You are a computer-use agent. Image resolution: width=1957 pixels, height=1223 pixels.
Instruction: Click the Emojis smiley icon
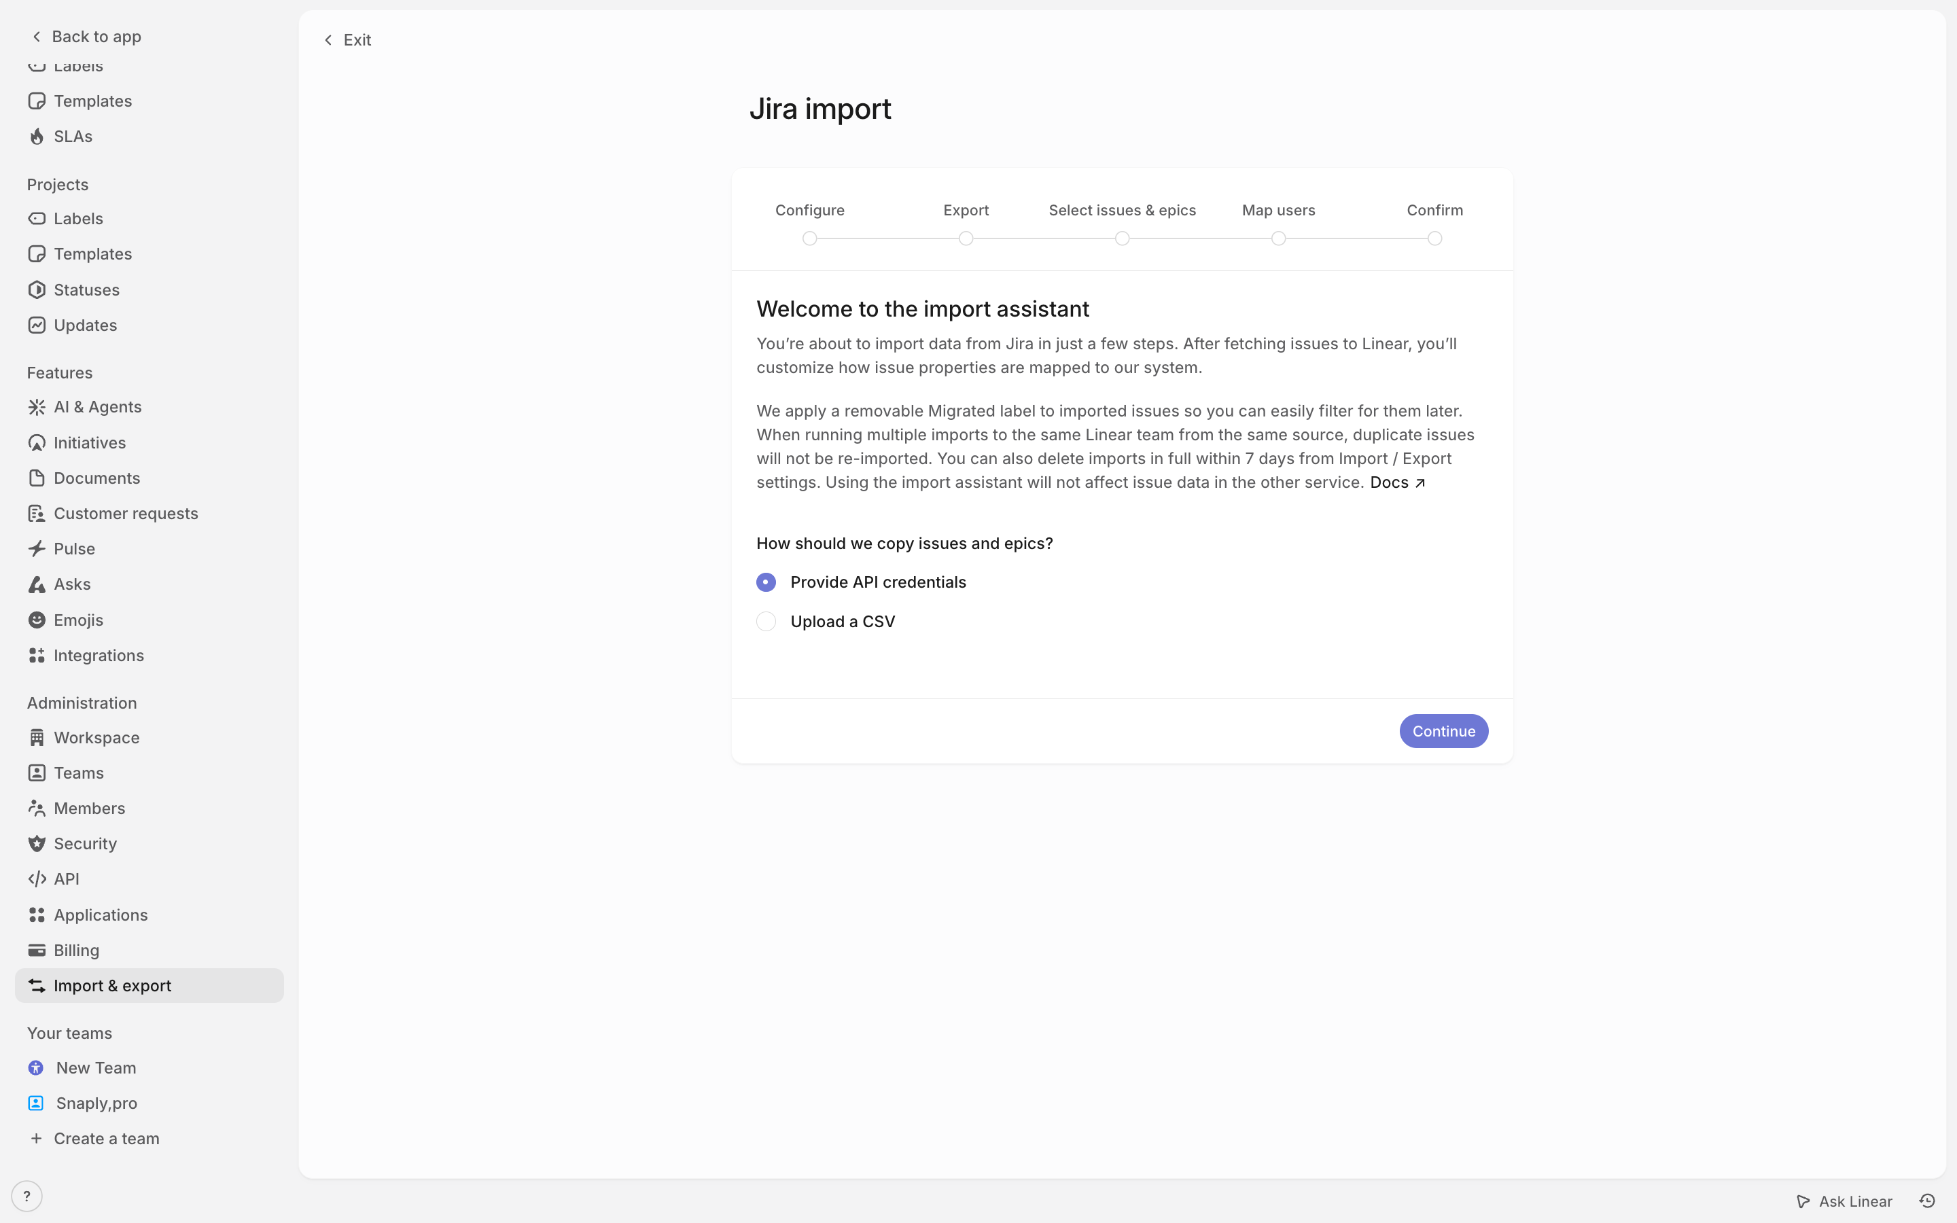(x=37, y=620)
